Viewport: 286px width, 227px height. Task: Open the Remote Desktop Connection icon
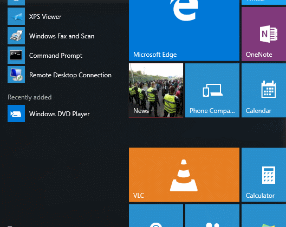16,75
